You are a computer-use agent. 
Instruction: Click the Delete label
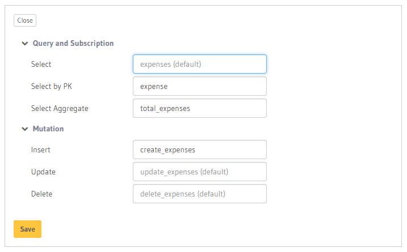(x=41, y=194)
